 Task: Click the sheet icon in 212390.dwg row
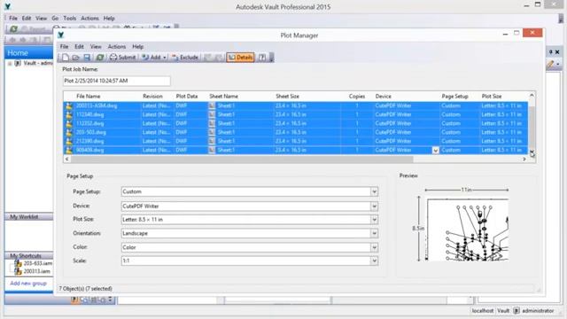point(212,141)
